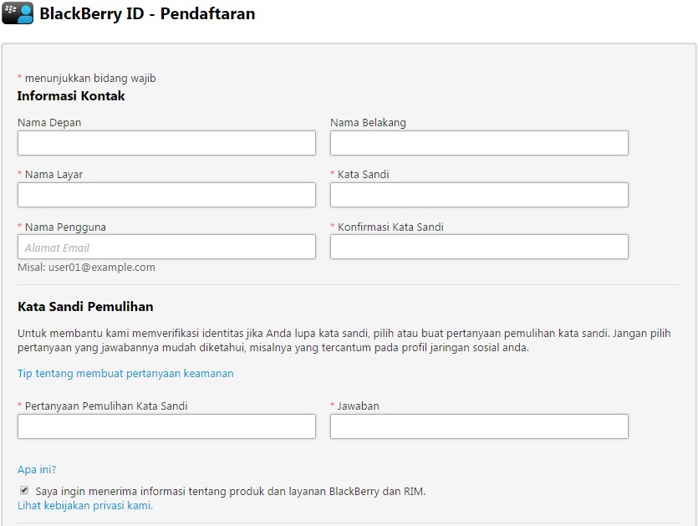Uncheck the BlackBerry and RIM info checkbox
The image size is (698, 526).
[x=24, y=490]
